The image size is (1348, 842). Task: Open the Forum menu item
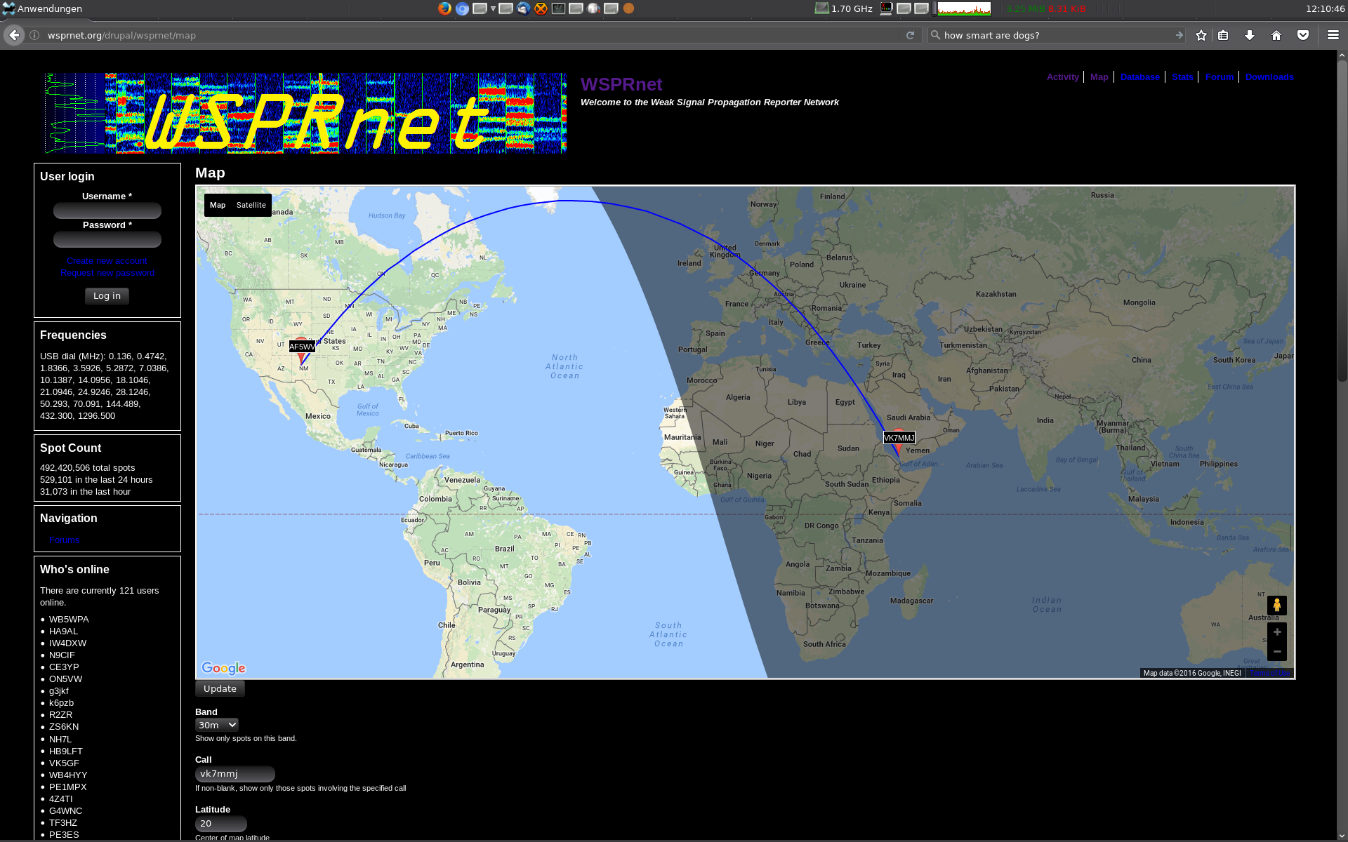(1220, 77)
